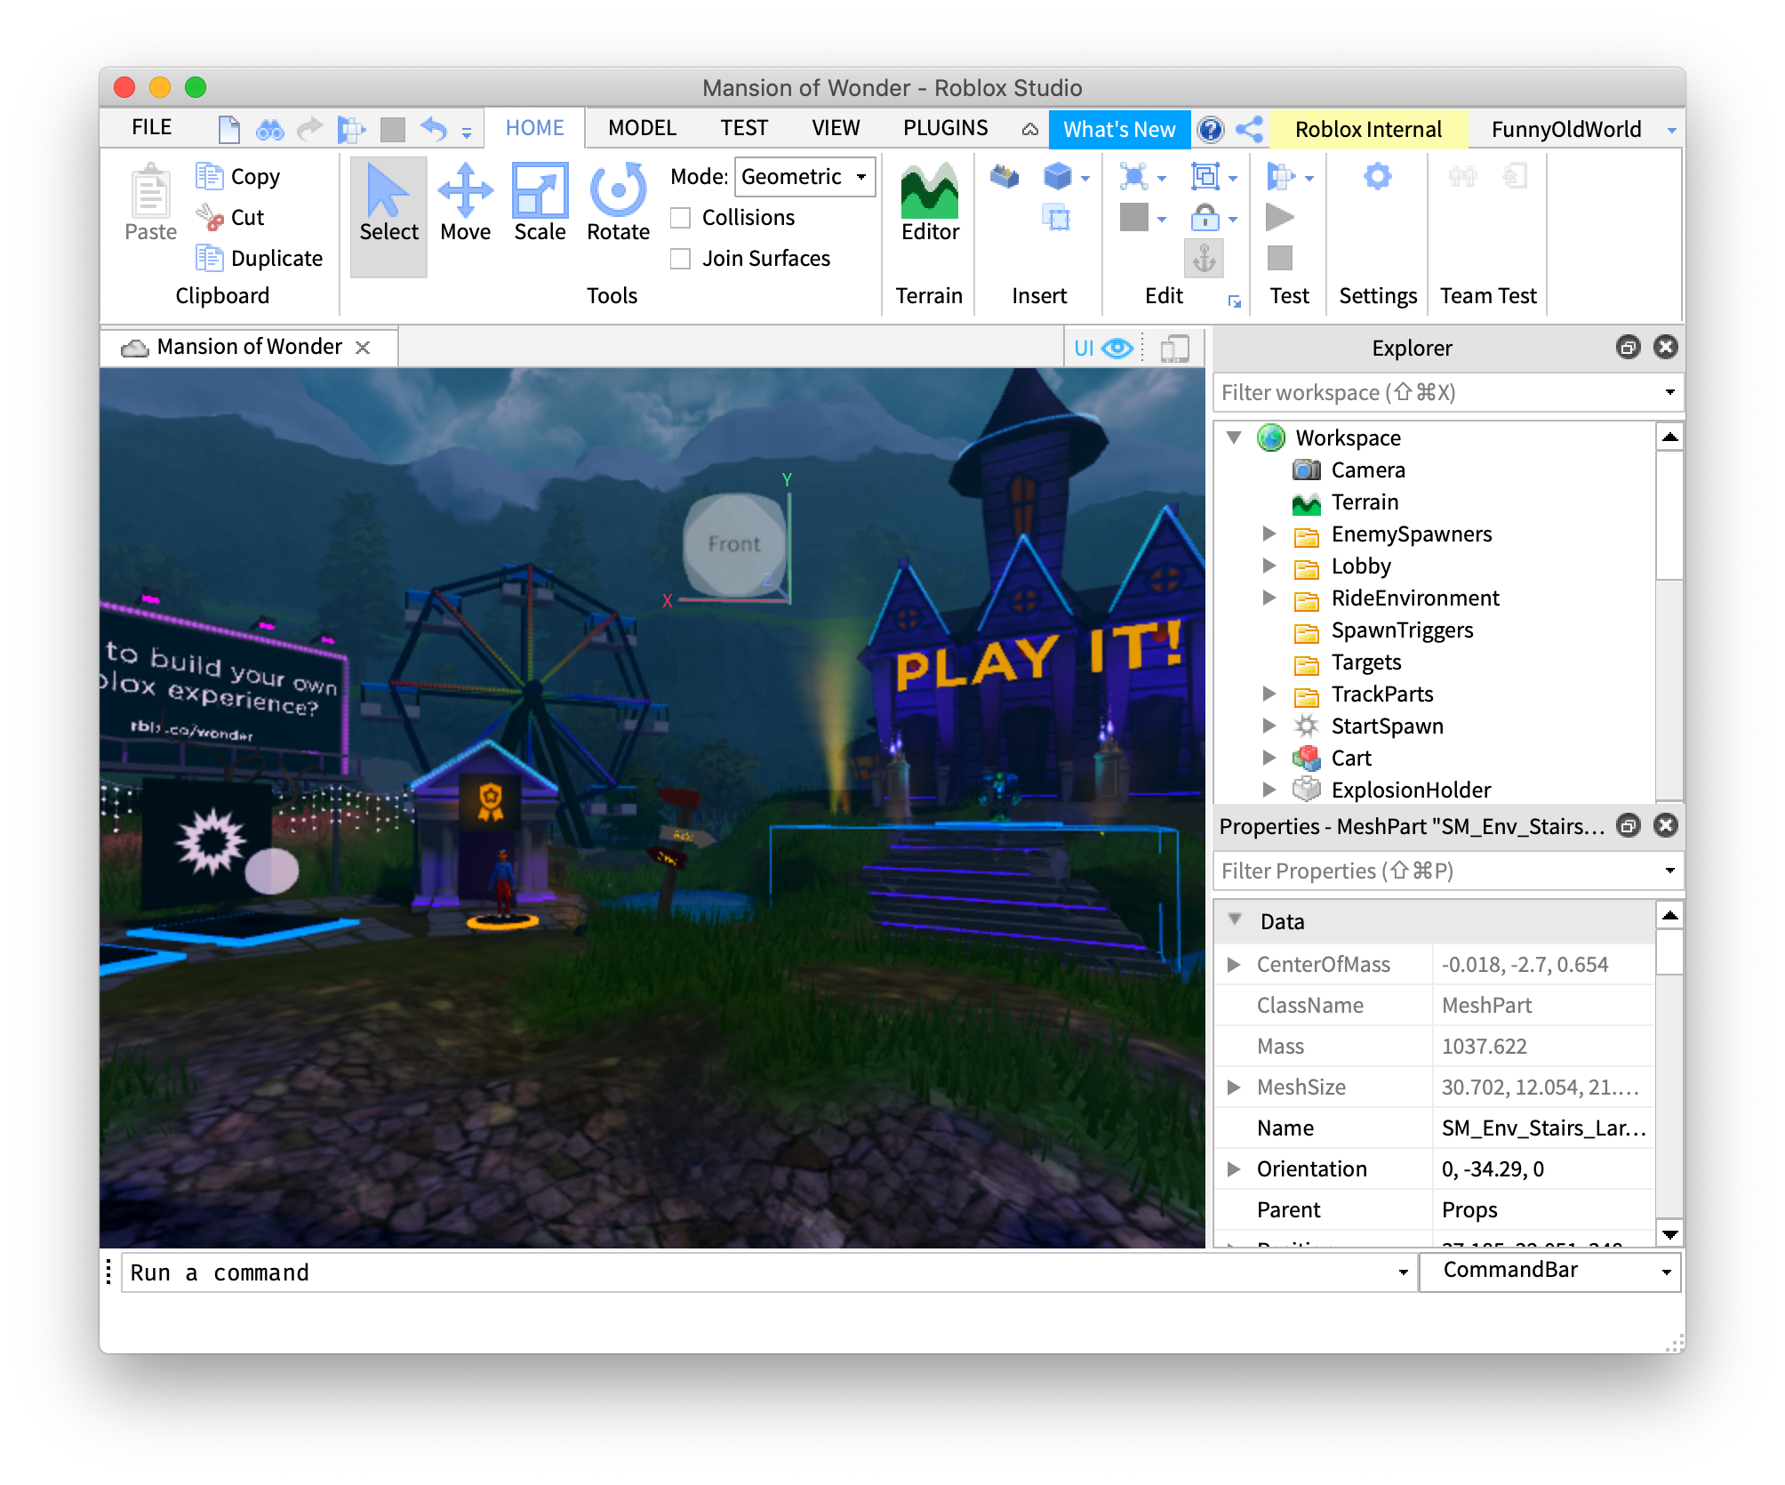Collapse the ribbon with the caret icon
1785x1485 pixels.
click(x=1029, y=130)
